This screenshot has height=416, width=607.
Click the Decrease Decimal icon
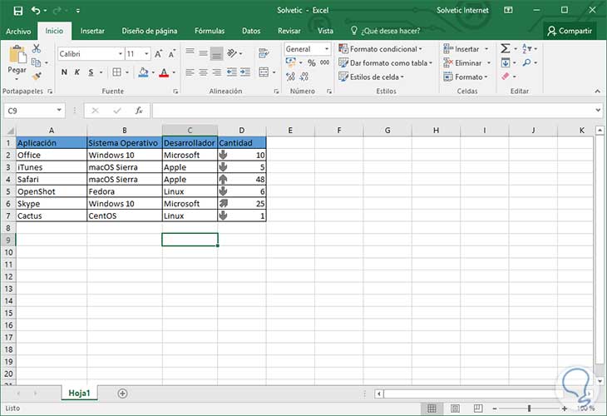[303, 77]
